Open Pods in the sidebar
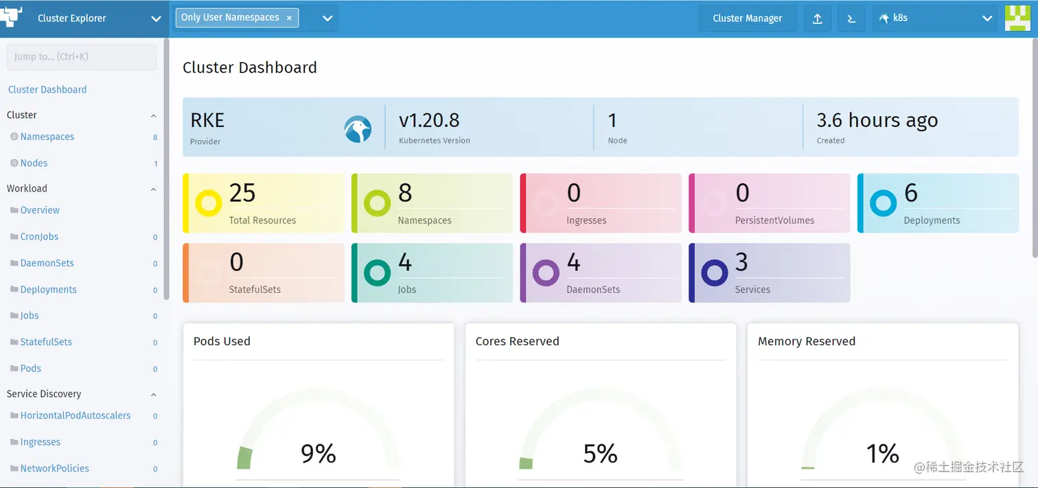The width and height of the screenshot is (1038, 488). pos(31,368)
